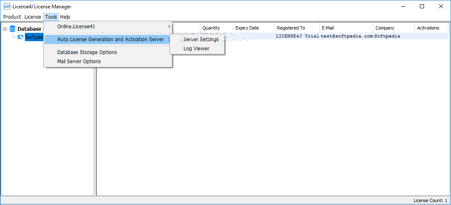Select the Softpedia product tree item

coord(34,37)
